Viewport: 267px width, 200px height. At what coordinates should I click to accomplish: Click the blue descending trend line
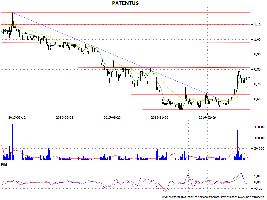(116, 56)
